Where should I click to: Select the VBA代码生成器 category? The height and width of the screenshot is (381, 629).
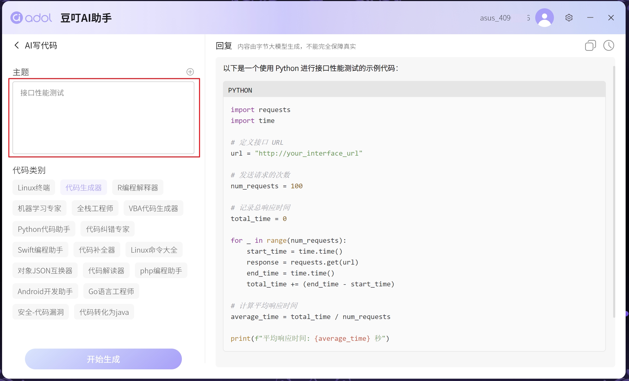tap(153, 208)
